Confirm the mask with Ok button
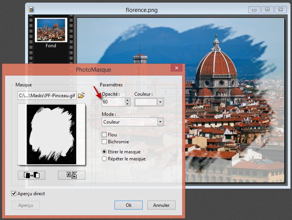The image size is (292, 220). (x=129, y=205)
